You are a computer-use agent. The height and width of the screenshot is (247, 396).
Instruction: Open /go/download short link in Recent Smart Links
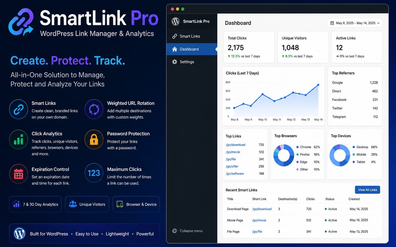262,209
